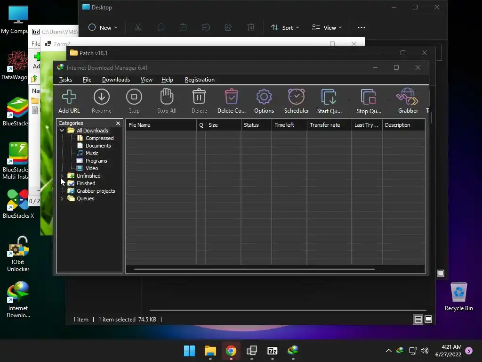Click Rename icon in Desktop window toolbar
The height and width of the screenshot is (362, 482).
(206, 28)
